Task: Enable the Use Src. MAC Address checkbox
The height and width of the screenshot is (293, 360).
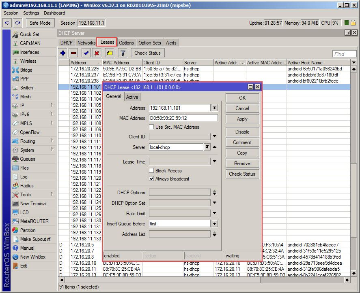Action: click(152, 127)
